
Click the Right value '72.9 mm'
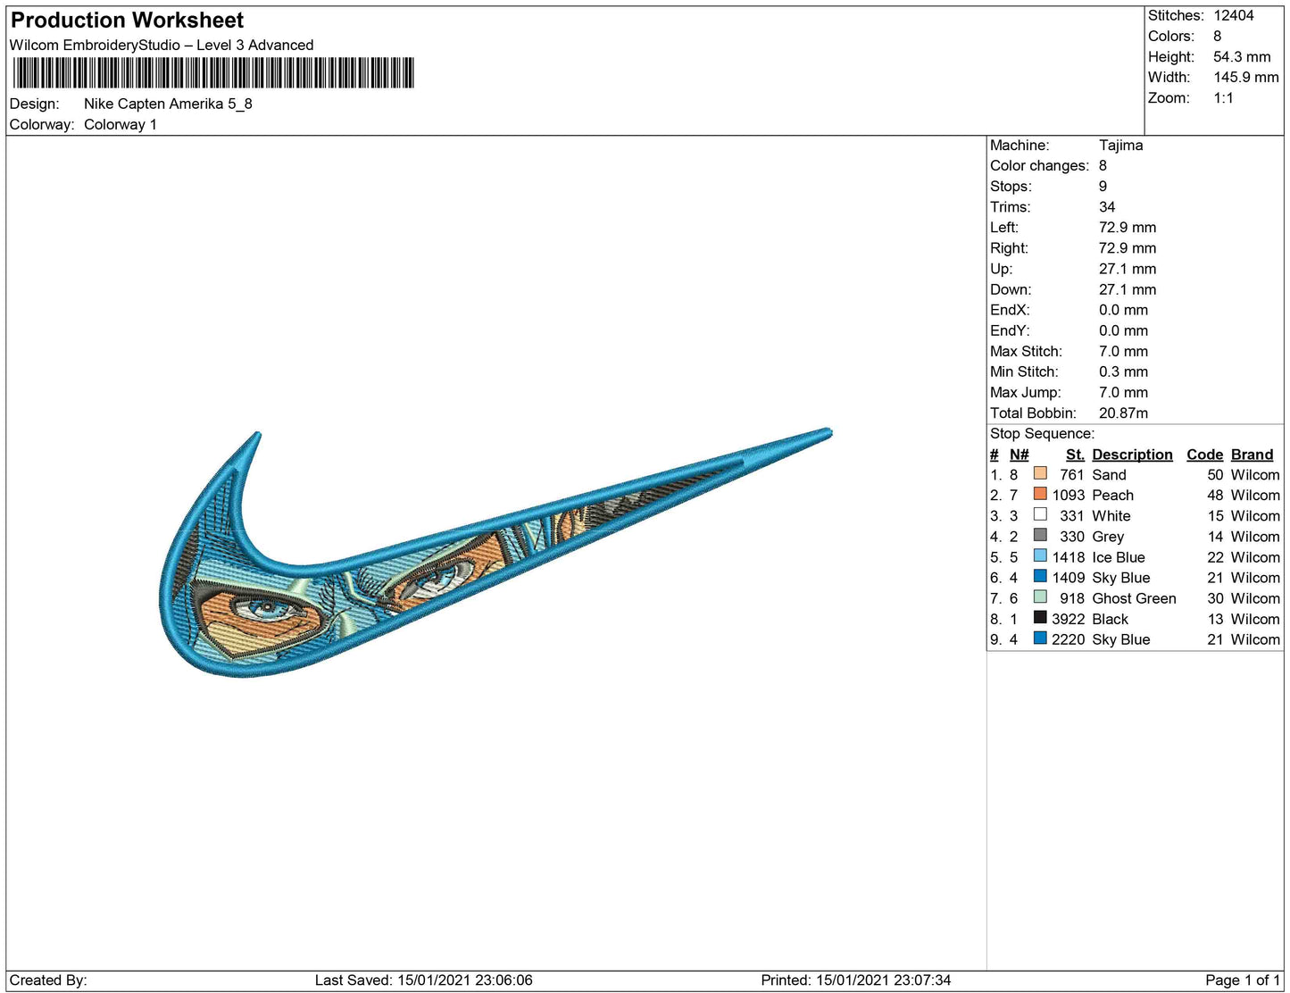click(x=1128, y=247)
